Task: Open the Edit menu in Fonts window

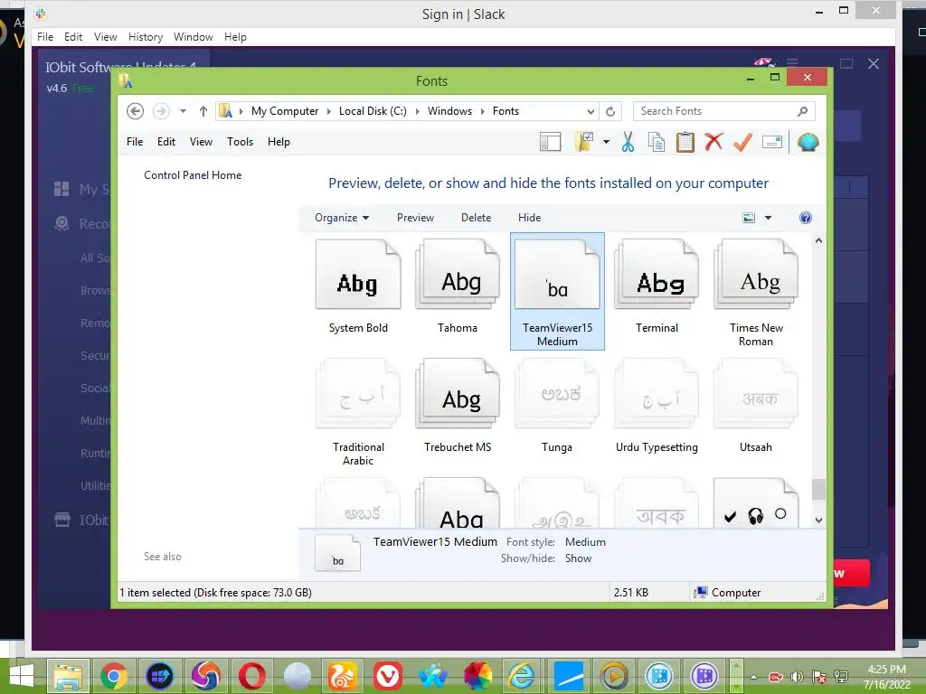Action: (166, 142)
